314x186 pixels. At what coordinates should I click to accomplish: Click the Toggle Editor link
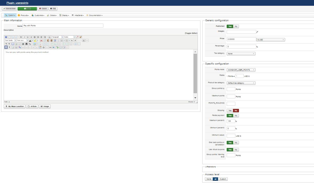(x=191, y=33)
